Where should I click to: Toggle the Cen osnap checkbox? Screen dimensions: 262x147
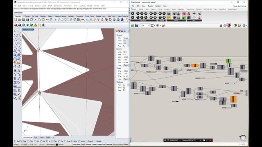(41, 141)
